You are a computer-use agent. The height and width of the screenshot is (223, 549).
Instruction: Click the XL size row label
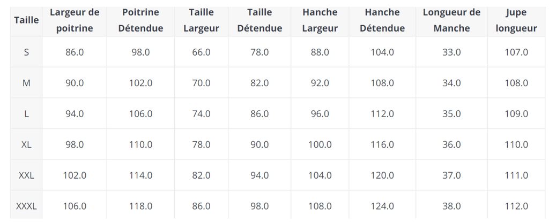pyautogui.click(x=26, y=144)
